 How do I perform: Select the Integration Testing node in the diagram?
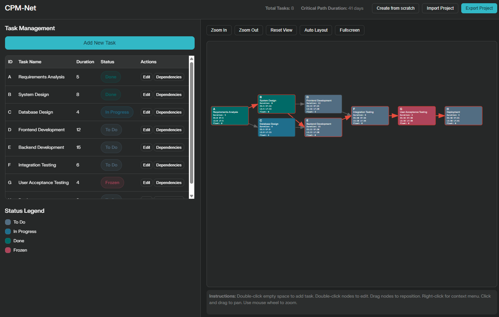[x=370, y=115]
